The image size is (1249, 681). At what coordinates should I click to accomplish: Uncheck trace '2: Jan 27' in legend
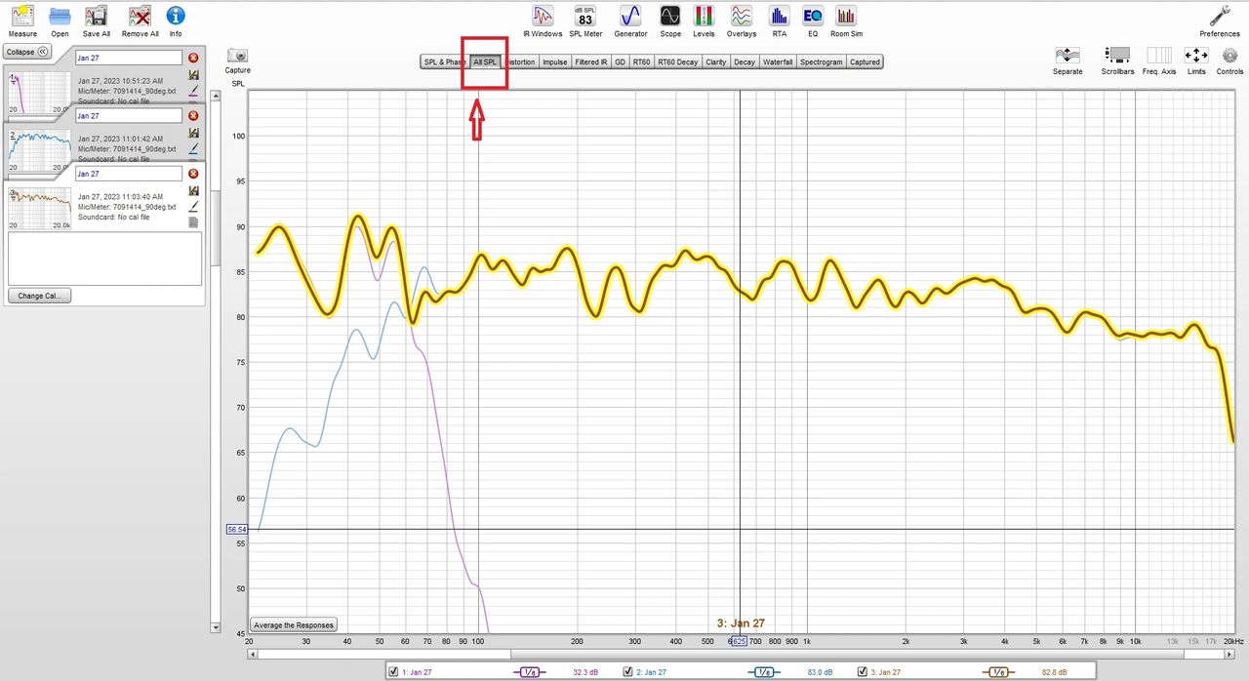coord(627,672)
